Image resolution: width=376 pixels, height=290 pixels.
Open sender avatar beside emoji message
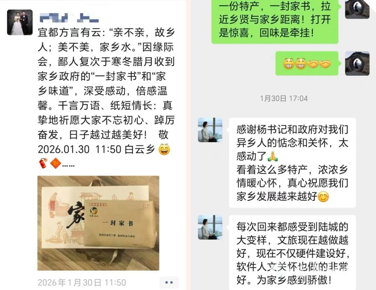(x=357, y=63)
